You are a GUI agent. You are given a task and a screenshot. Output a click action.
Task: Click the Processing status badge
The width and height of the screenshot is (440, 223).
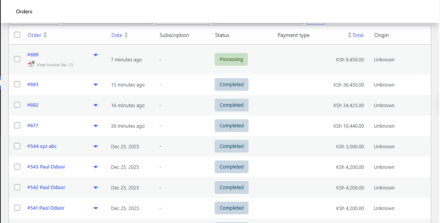coord(231,59)
